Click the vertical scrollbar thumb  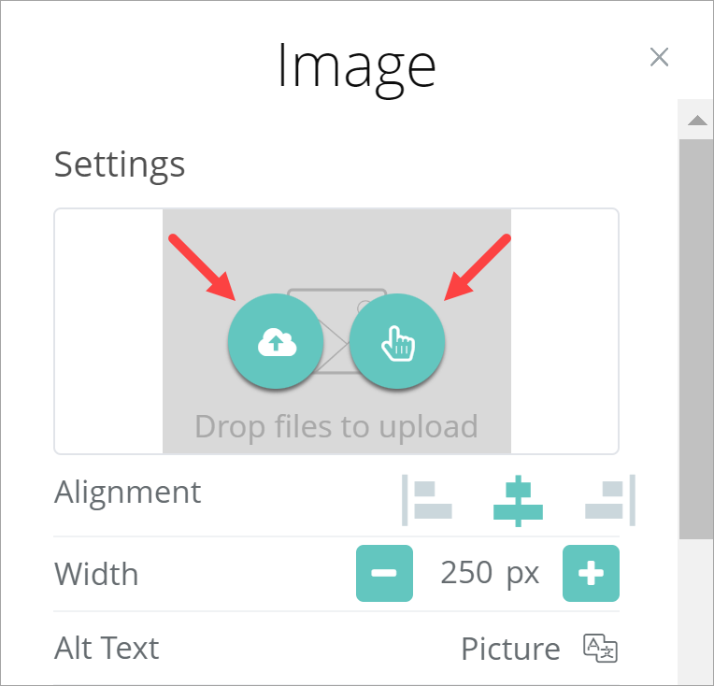coord(696,336)
